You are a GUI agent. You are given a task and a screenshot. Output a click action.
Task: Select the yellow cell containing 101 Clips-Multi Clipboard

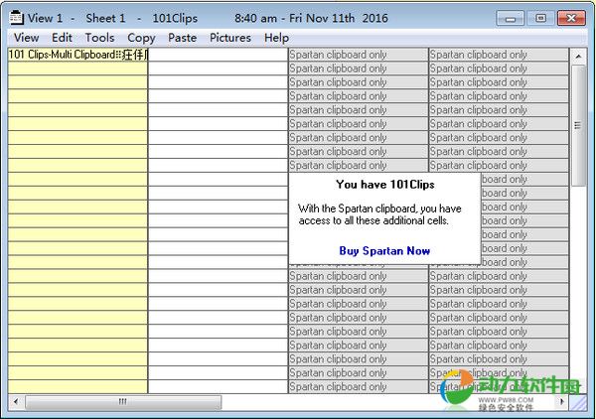pyautogui.click(x=77, y=55)
